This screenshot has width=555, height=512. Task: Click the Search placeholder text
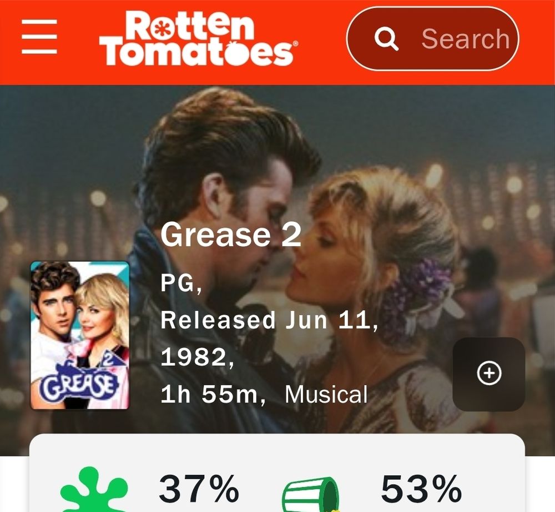[466, 39]
